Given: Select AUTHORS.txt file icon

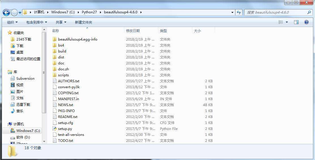Looking at the screenshot, I should click(x=55, y=81).
